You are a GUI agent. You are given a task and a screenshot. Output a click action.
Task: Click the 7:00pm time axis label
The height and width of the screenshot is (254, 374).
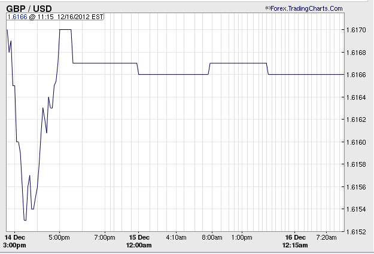[105, 237]
